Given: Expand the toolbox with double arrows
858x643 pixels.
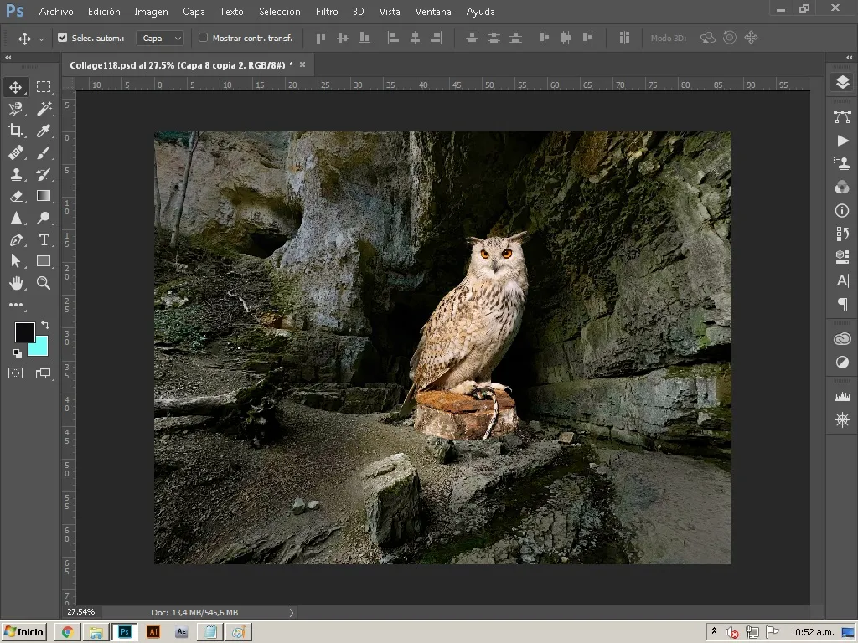Looking at the screenshot, I should pyautogui.click(x=8, y=58).
